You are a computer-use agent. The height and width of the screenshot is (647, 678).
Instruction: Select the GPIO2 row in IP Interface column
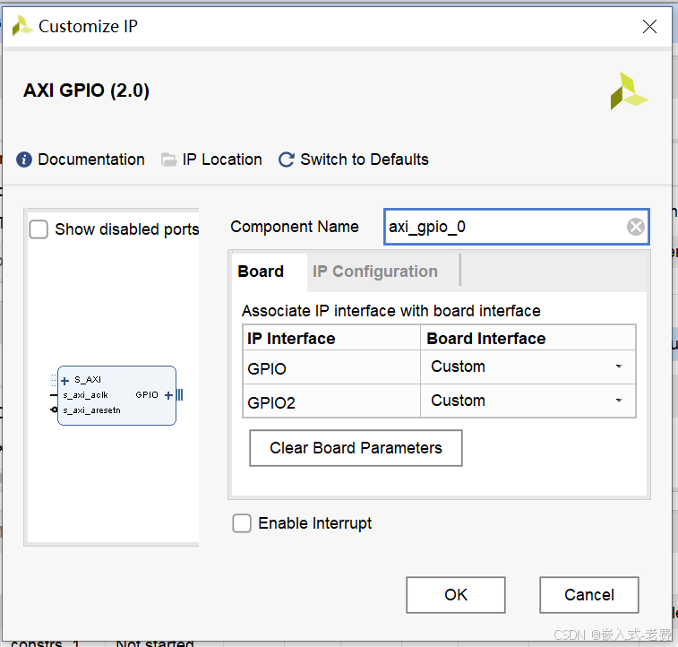click(x=331, y=402)
